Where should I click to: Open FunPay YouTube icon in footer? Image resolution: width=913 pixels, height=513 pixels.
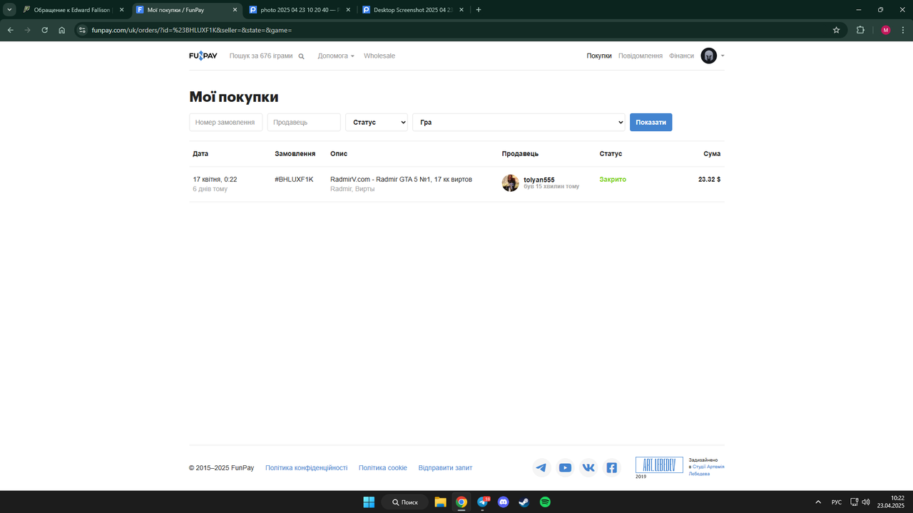click(x=565, y=468)
